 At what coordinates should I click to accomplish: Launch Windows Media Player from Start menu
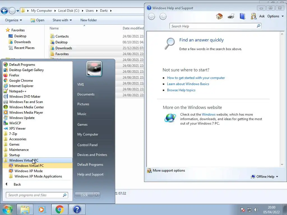click(x=26, y=112)
